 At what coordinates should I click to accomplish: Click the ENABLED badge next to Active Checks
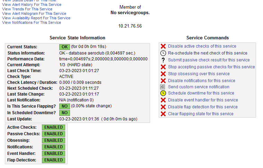point(53,127)
